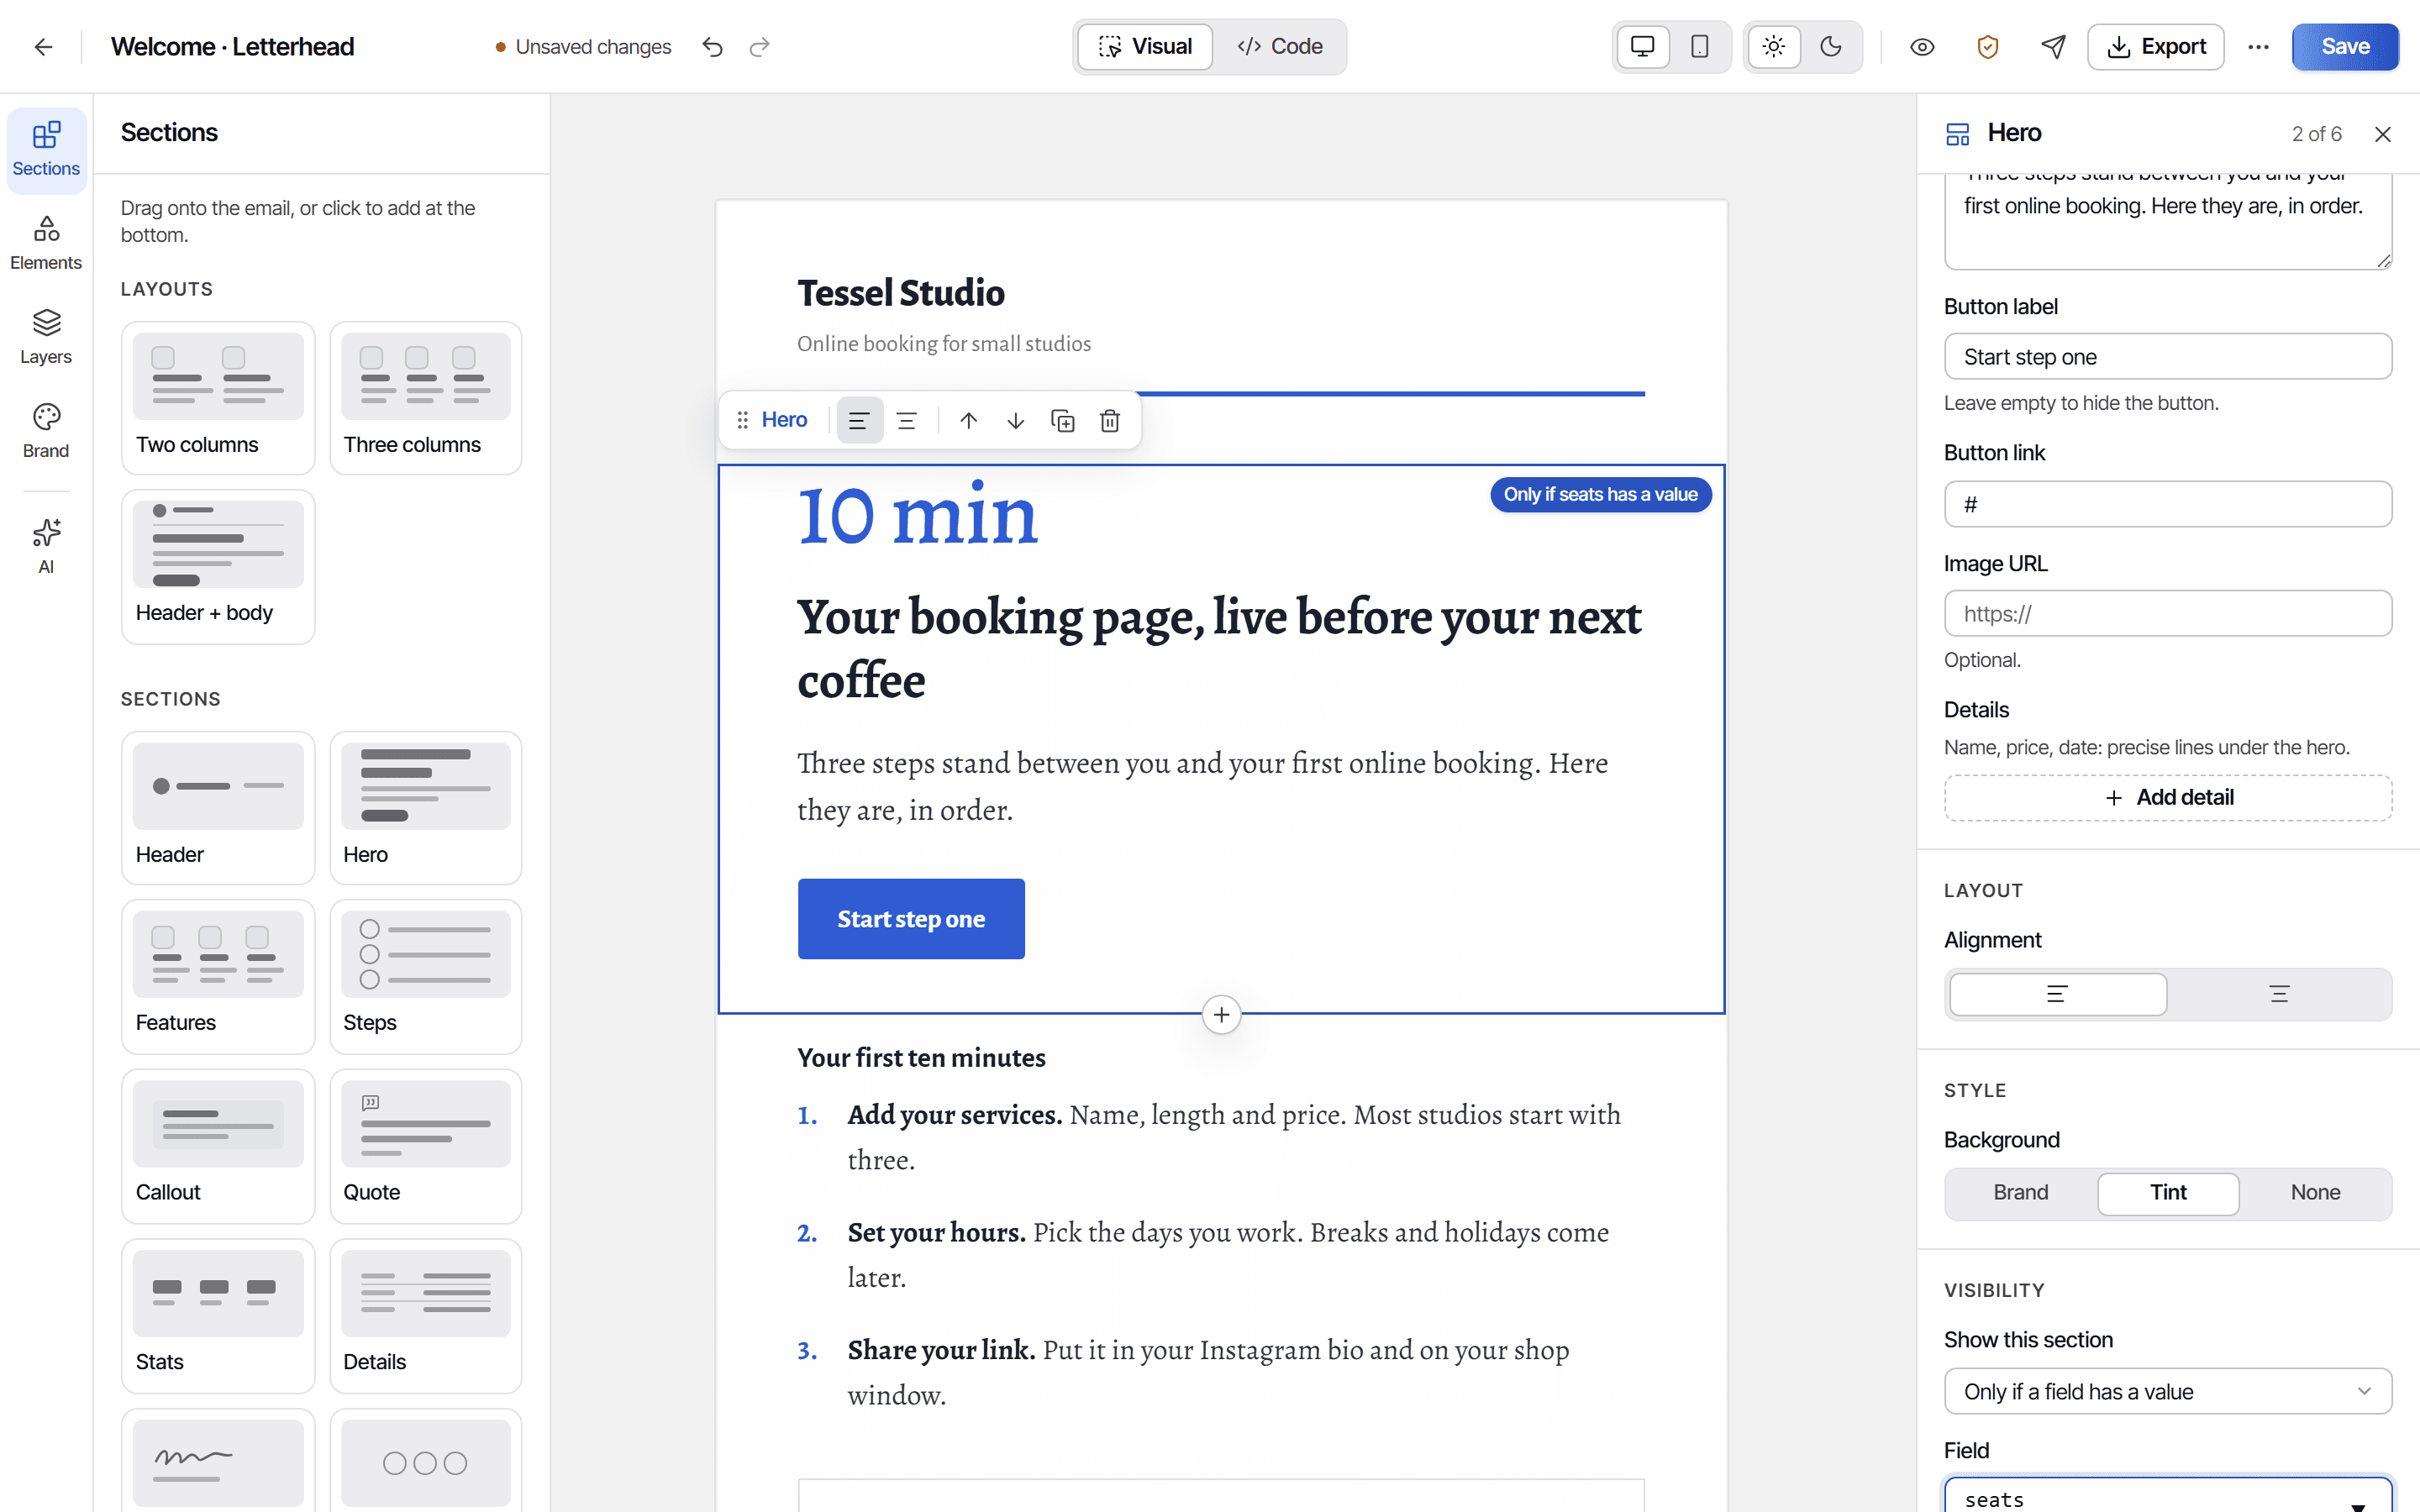This screenshot has height=1512, width=2420.
Task: Open the Sections sidebar tab
Action: coord(46,150)
